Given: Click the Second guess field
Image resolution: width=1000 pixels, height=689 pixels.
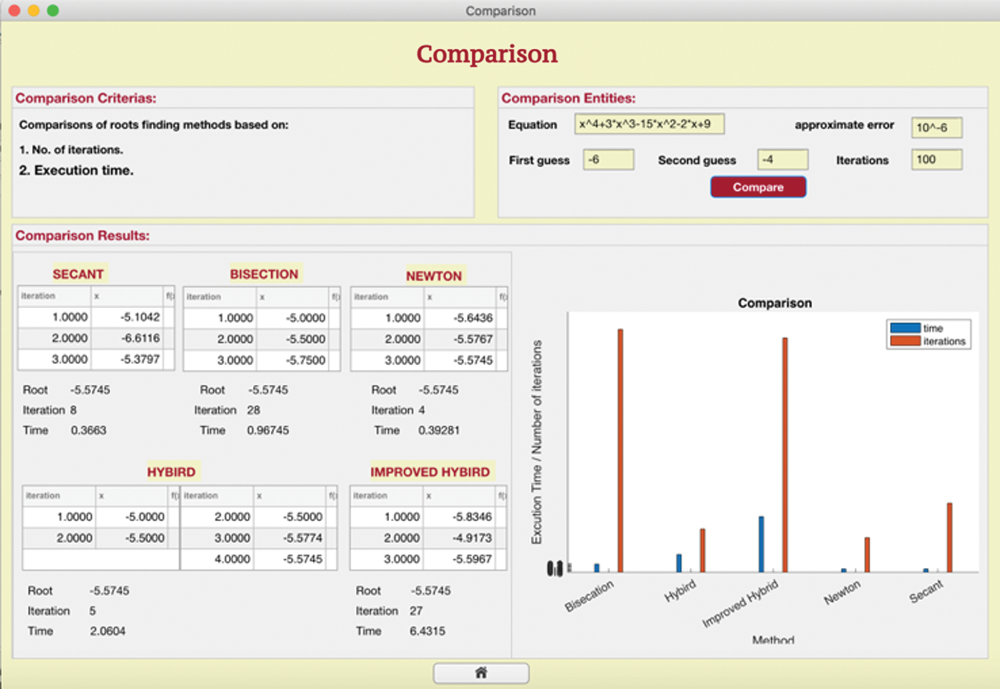Looking at the screenshot, I should pos(782,160).
